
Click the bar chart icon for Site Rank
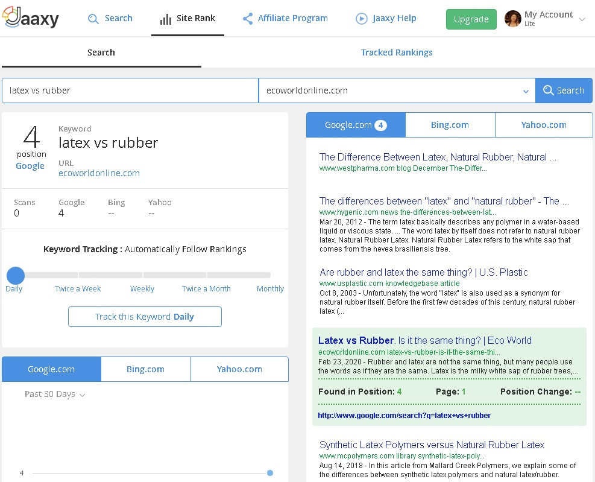tap(165, 19)
